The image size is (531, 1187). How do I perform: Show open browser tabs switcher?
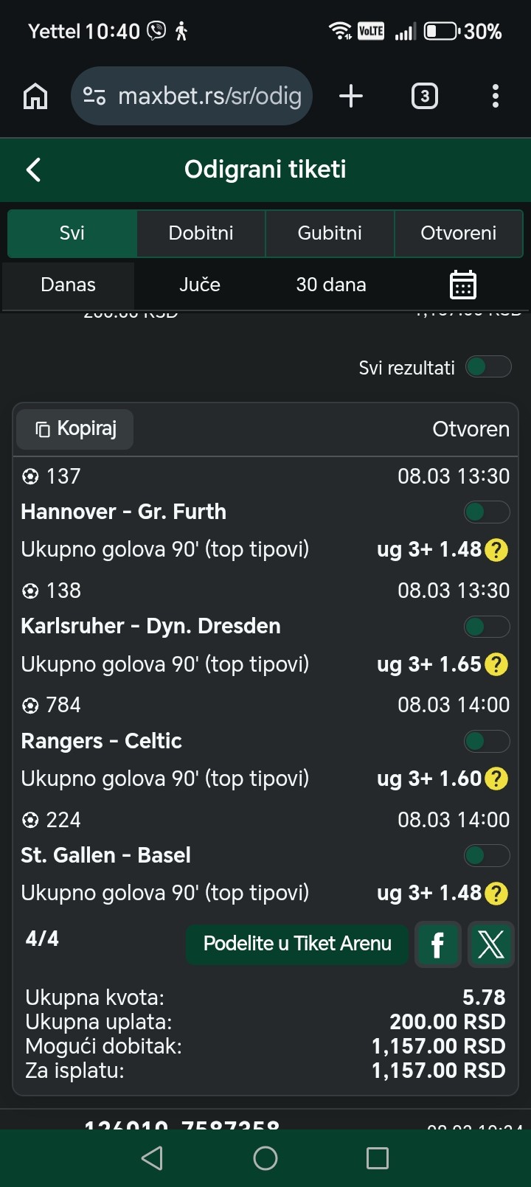pos(424,96)
